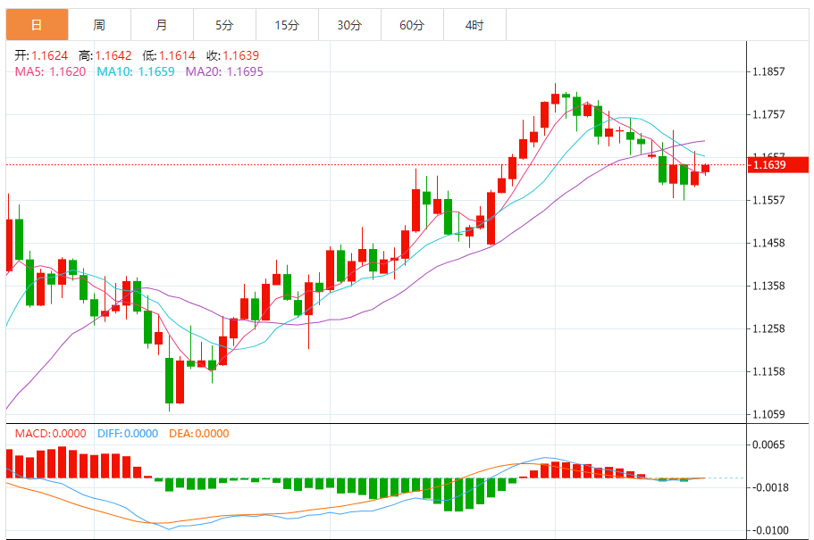Screen dimensions: 814x540
Task: Click the 1.1158 price axis label
Action: pyautogui.click(x=768, y=371)
